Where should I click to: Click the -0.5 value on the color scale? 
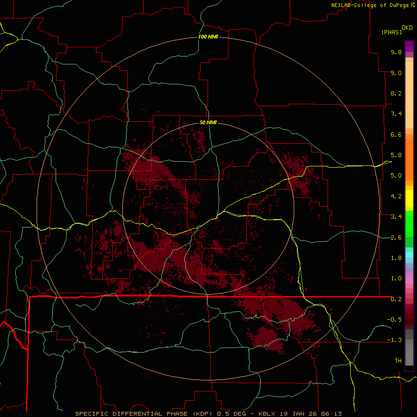[x=394, y=320]
